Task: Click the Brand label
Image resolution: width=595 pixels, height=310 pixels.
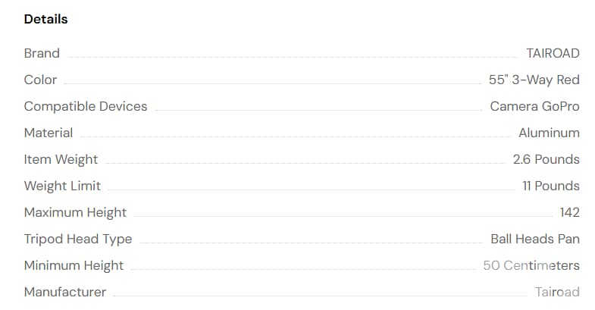Action: point(42,54)
